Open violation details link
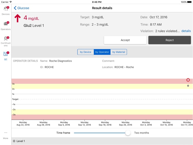The height and width of the screenshot is (145, 193). (186, 31)
